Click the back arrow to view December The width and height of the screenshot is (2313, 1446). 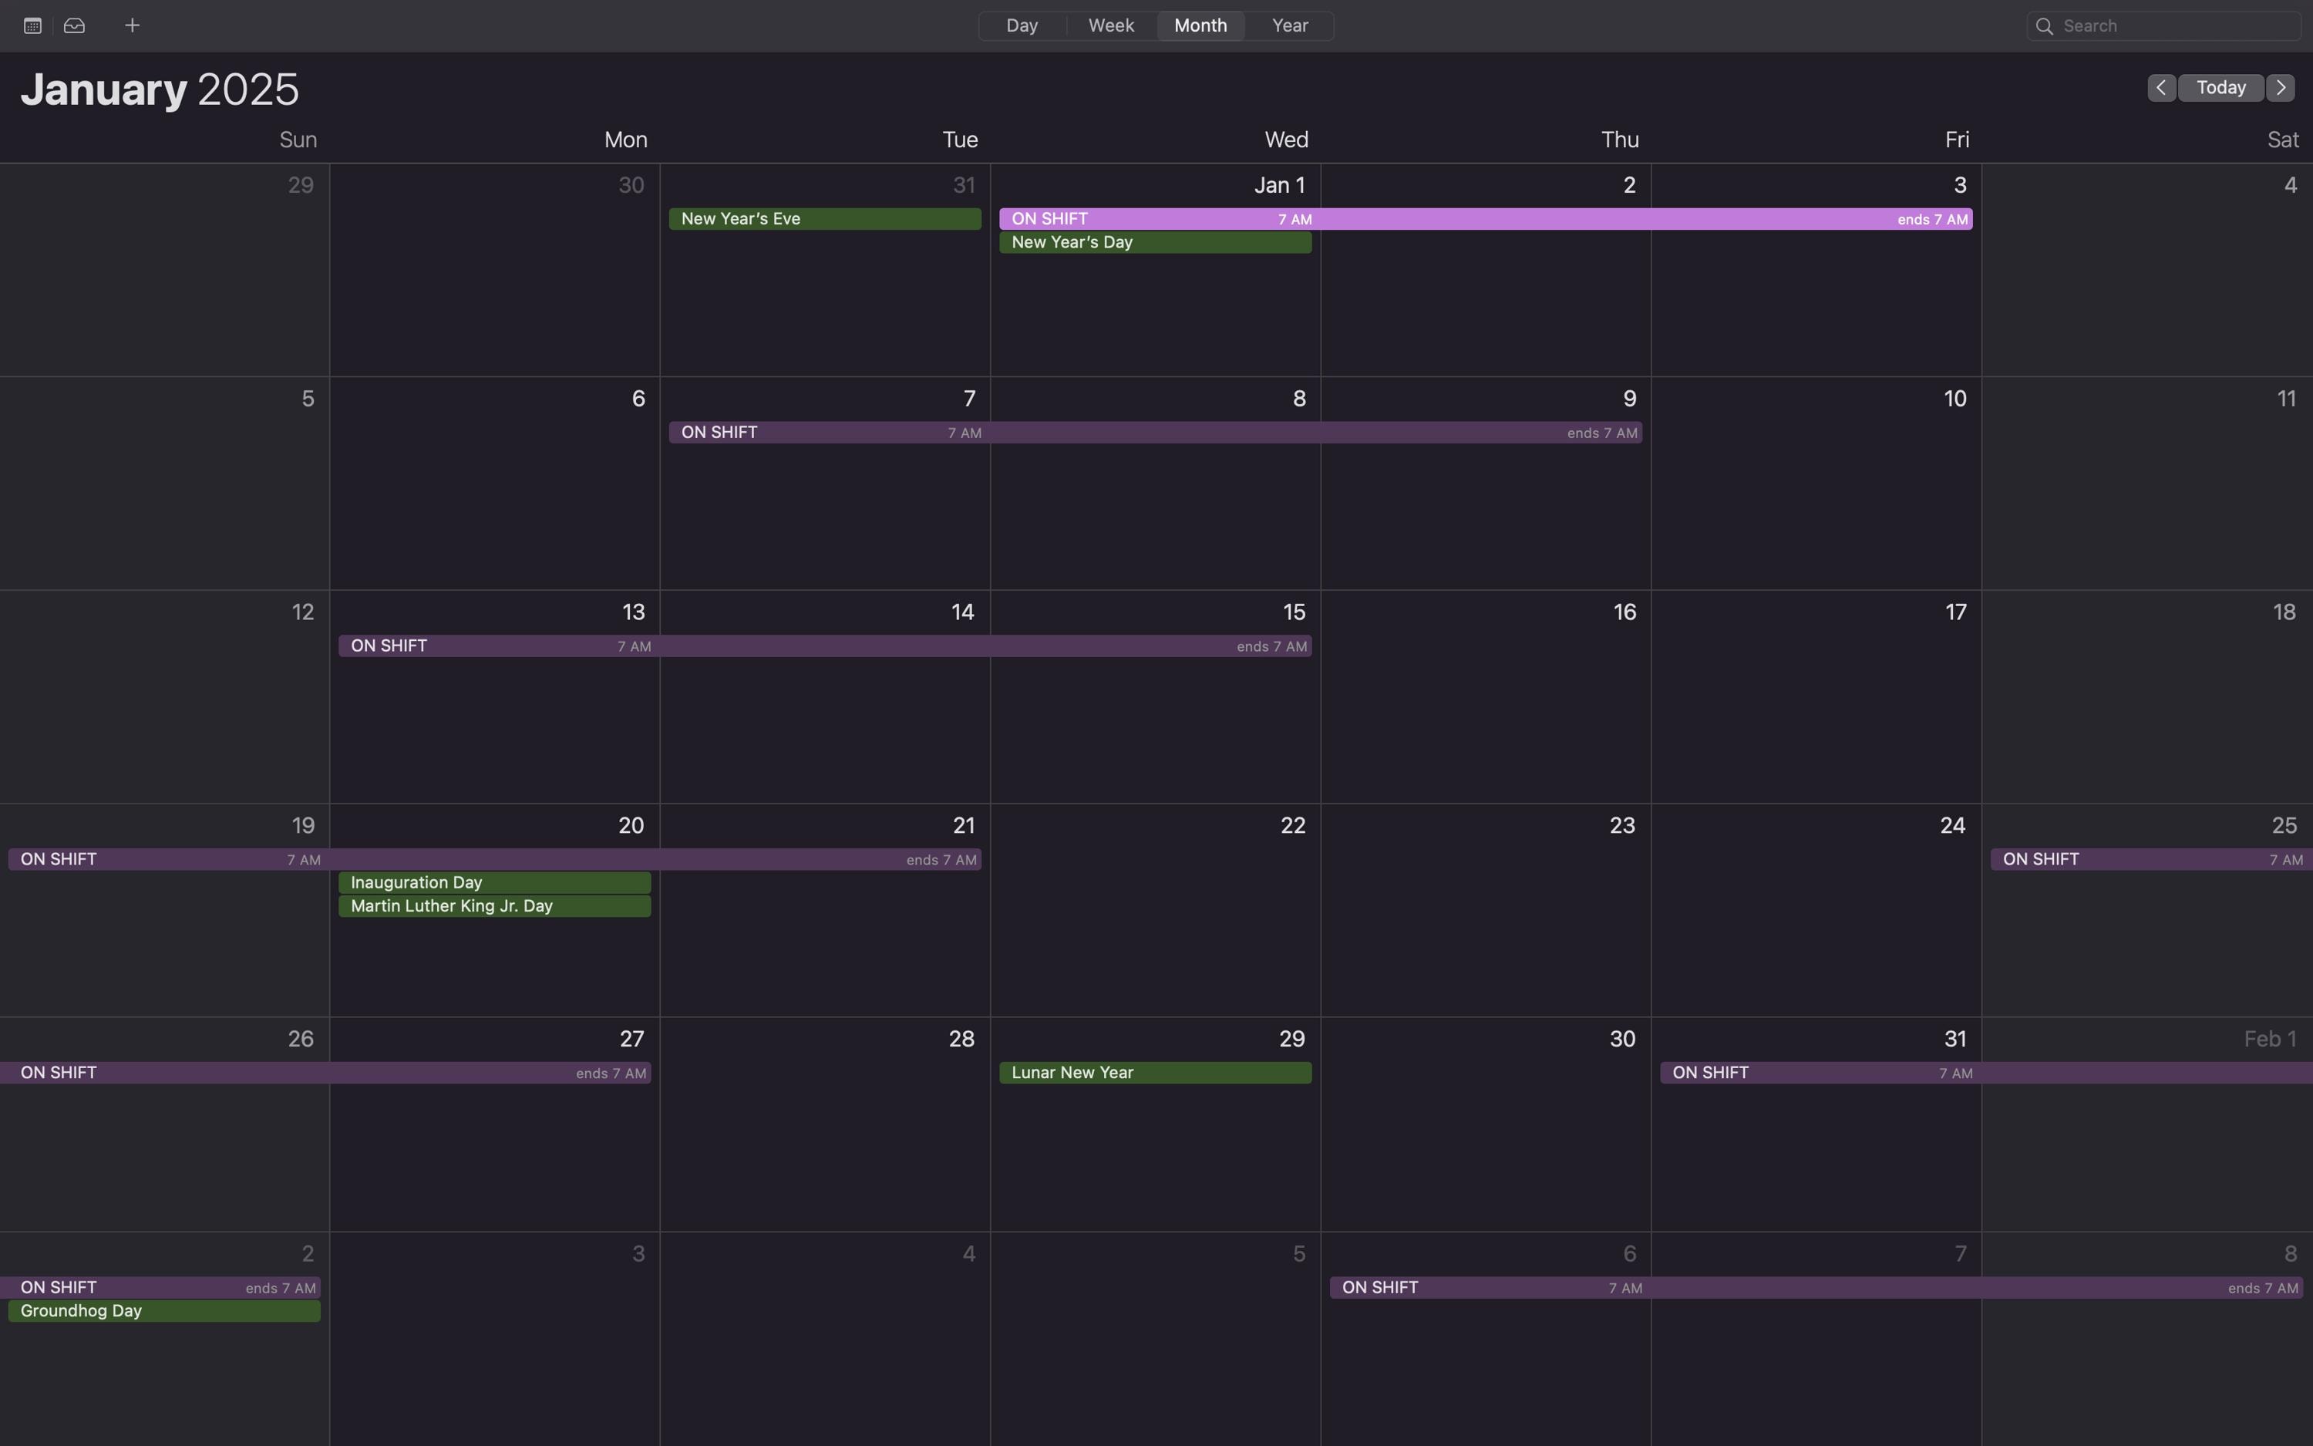(2161, 87)
